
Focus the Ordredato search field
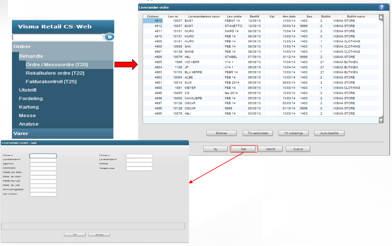pyautogui.click(x=43, y=169)
